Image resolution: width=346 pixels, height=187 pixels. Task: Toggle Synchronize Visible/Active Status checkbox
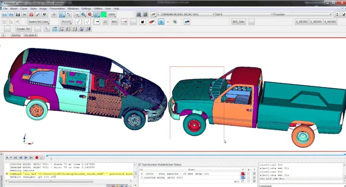(140, 164)
